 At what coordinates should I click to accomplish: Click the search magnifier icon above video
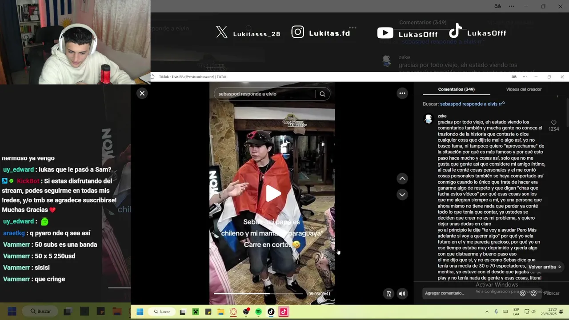point(322,94)
